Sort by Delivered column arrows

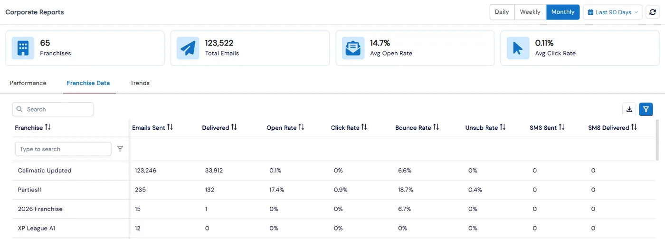234,127
